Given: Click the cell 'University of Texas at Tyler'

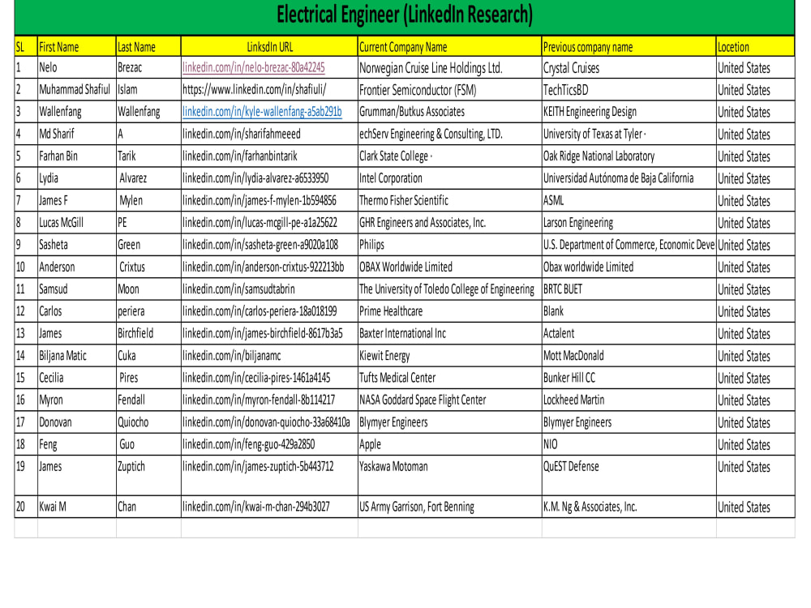Looking at the screenshot, I should point(629,134).
